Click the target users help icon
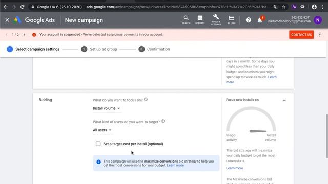This screenshot has width=328, height=184. pos(163,121)
